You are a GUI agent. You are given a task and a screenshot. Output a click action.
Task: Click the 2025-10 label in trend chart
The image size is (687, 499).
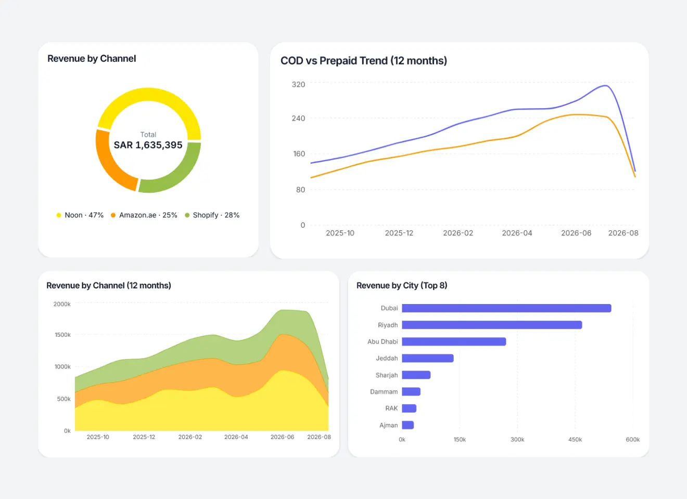pos(340,233)
